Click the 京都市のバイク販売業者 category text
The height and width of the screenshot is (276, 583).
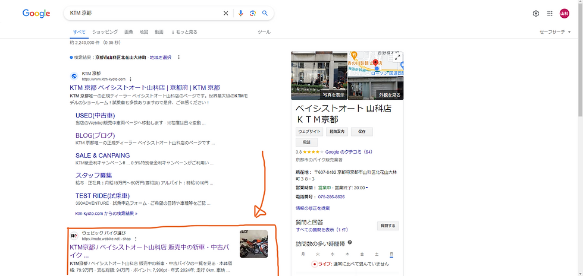click(x=319, y=160)
